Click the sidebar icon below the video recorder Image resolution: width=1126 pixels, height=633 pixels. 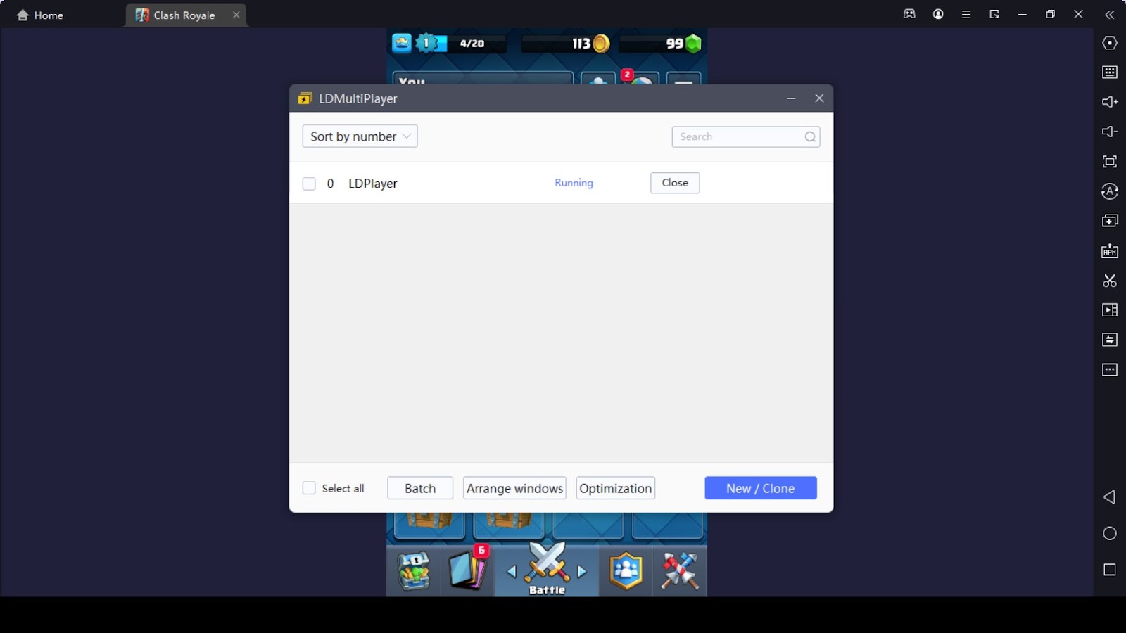pyautogui.click(x=1110, y=340)
